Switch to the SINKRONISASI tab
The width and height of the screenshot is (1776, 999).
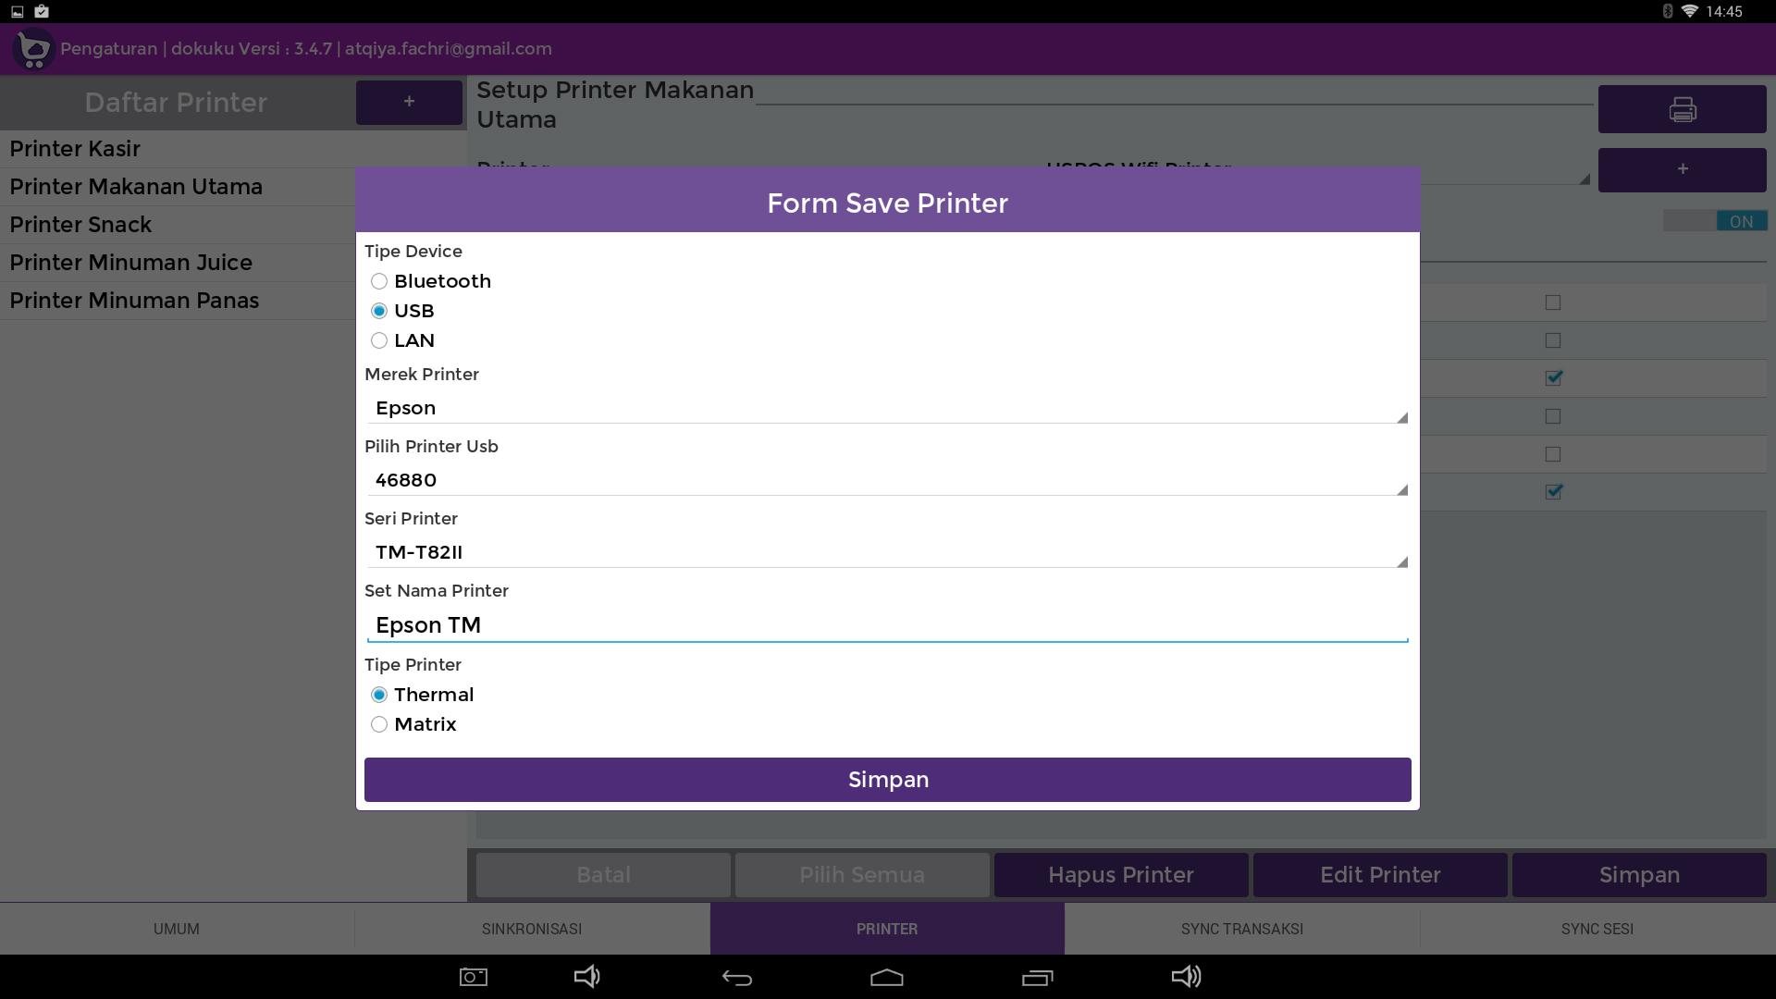click(532, 929)
